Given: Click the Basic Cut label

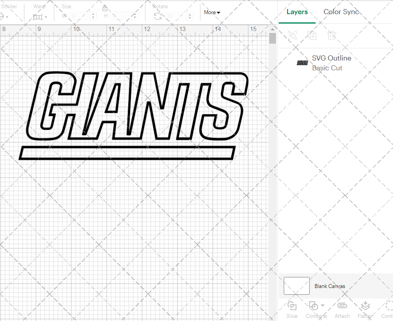Looking at the screenshot, I should click(x=327, y=68).
